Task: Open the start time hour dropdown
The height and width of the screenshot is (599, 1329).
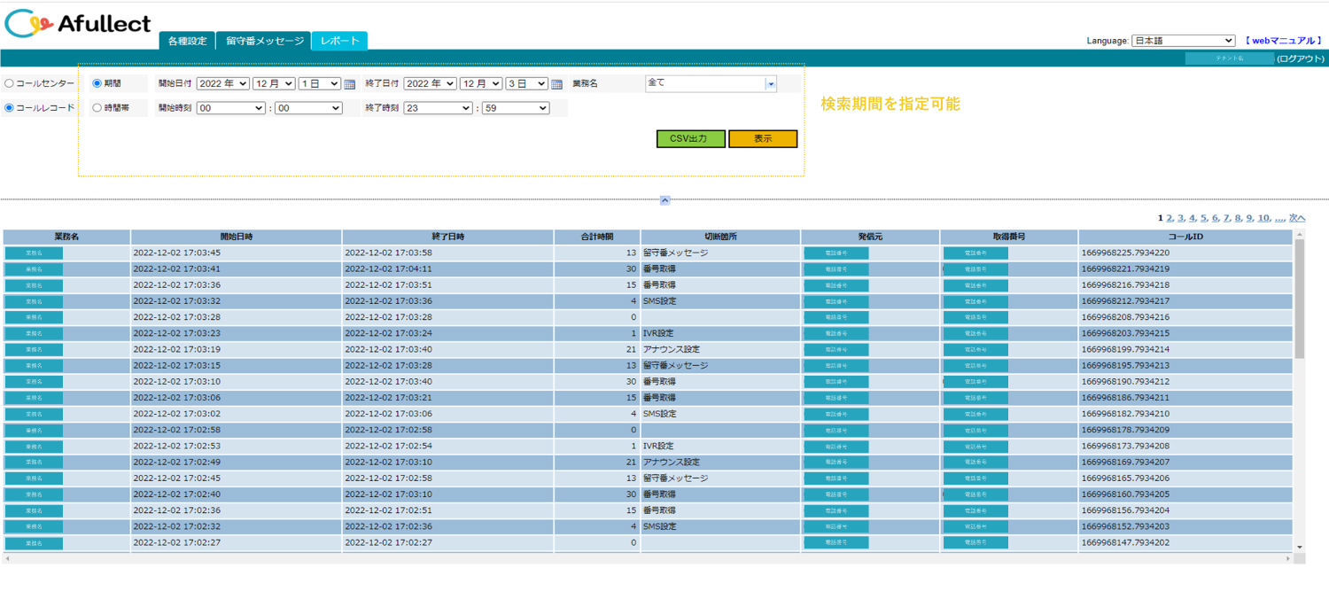Action: [230, 108]
